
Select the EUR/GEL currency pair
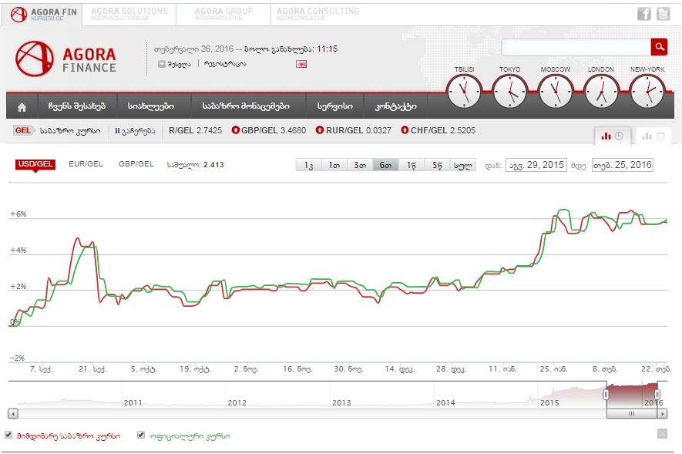[86, 164]
